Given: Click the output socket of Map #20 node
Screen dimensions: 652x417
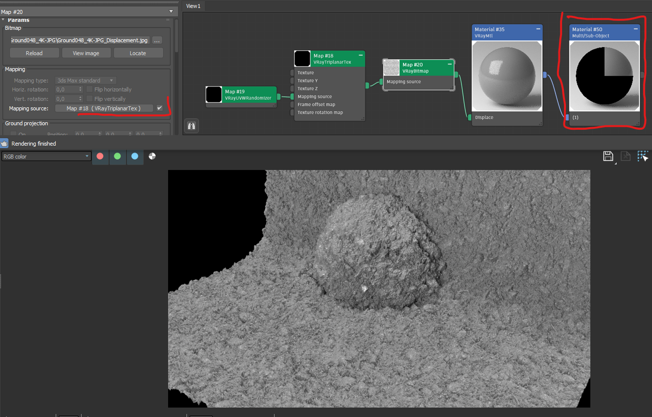Looking at the screenshot, I should 456,75.
